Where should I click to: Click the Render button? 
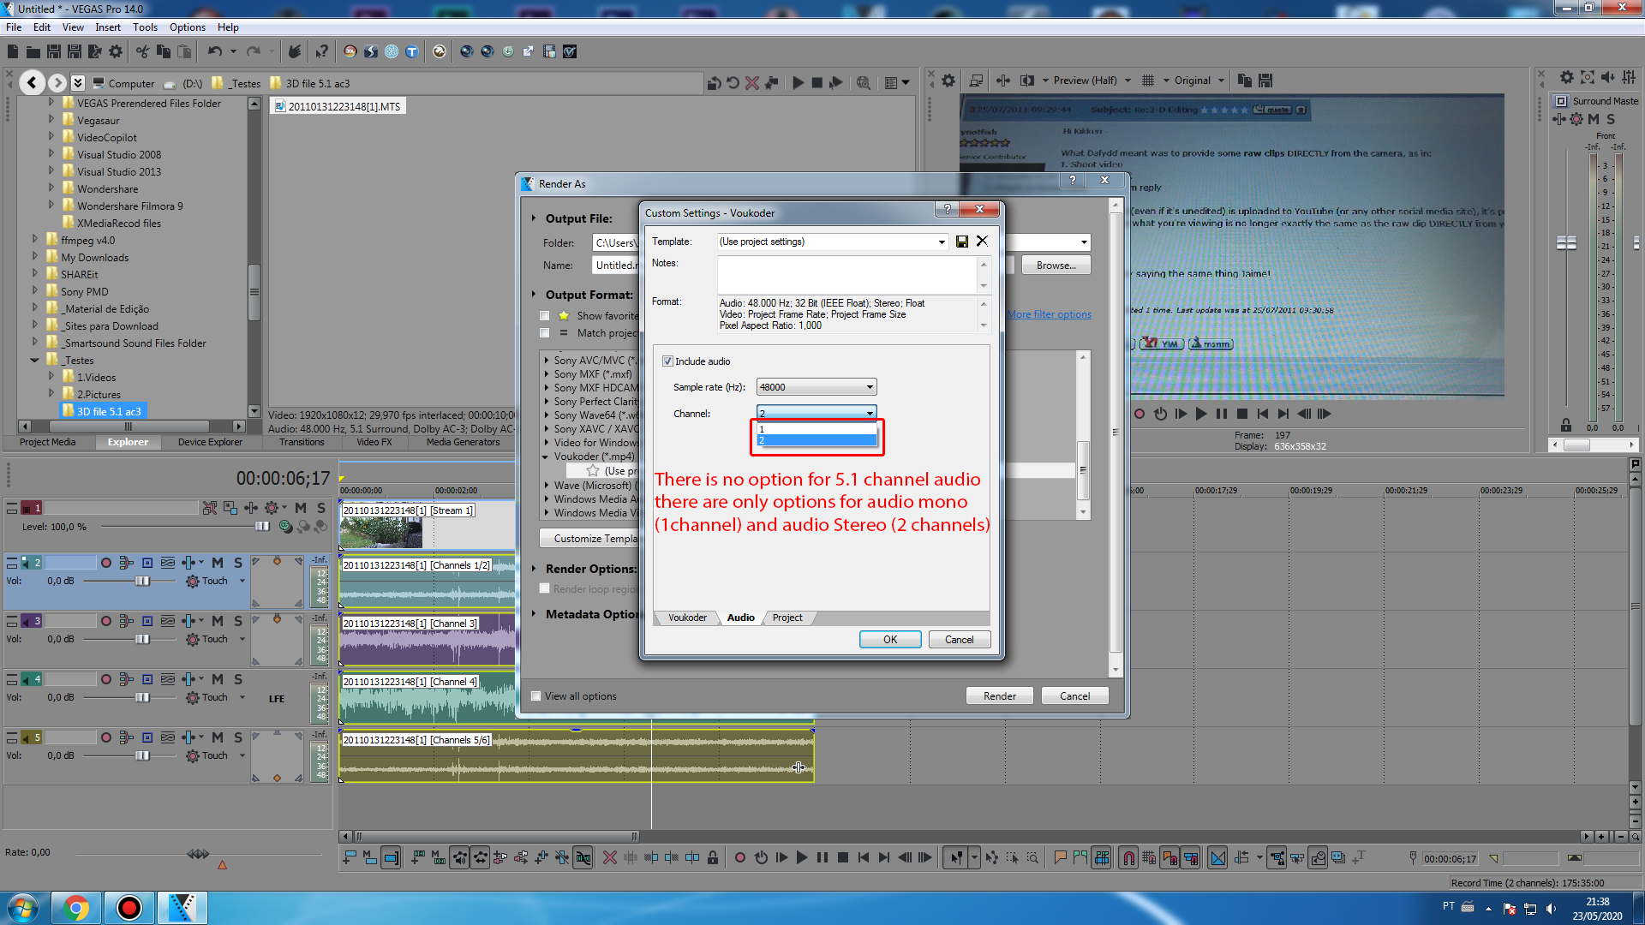1000,696
